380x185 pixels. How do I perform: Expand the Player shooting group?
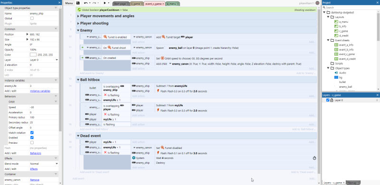78,23
